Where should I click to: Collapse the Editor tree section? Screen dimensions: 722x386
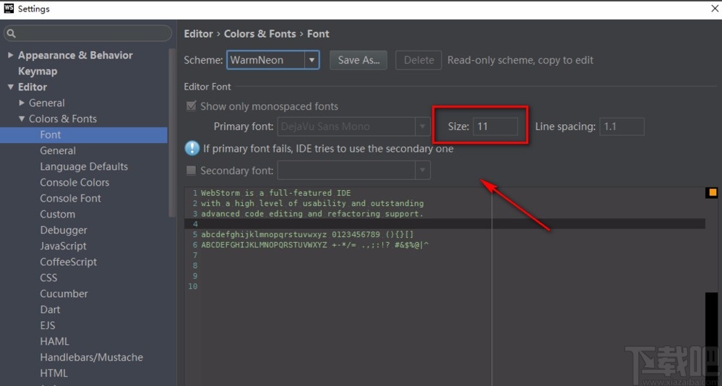pos(10,87)
